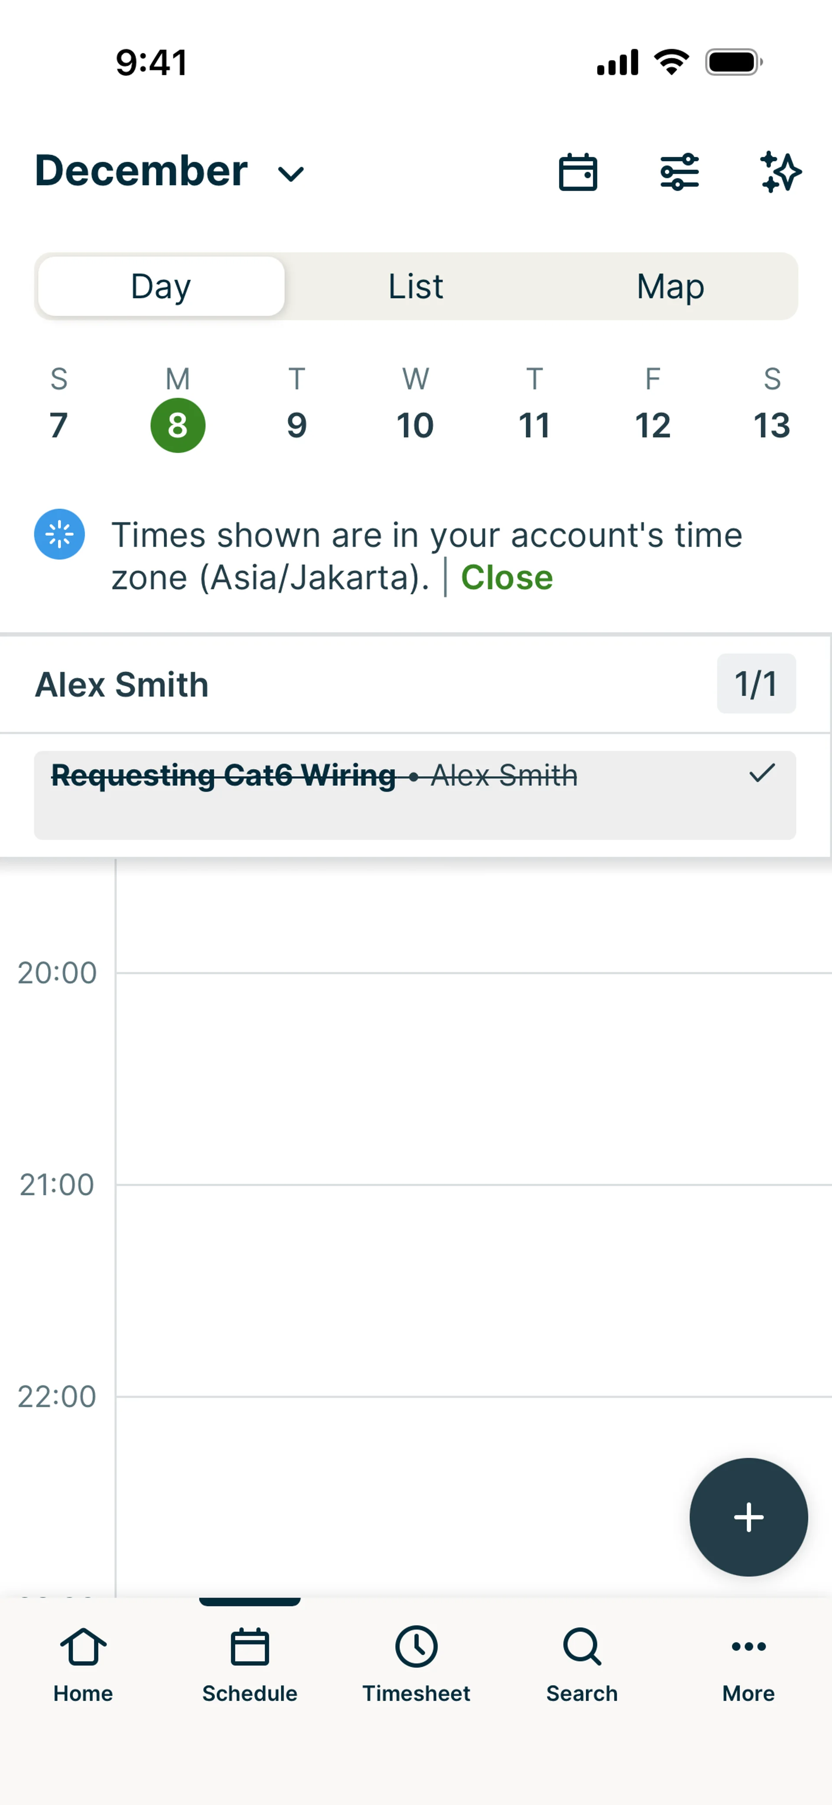
Task: Switch to the Map view
Action: (670, 287)
